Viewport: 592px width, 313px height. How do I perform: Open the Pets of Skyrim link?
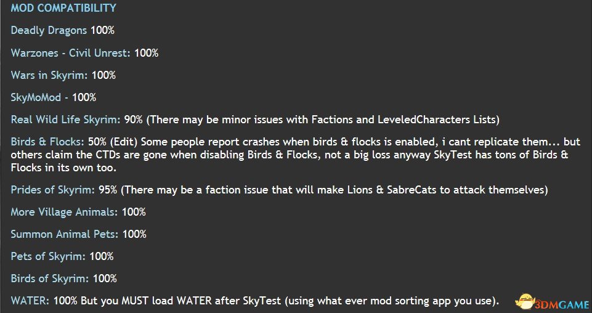click(48, 256)
